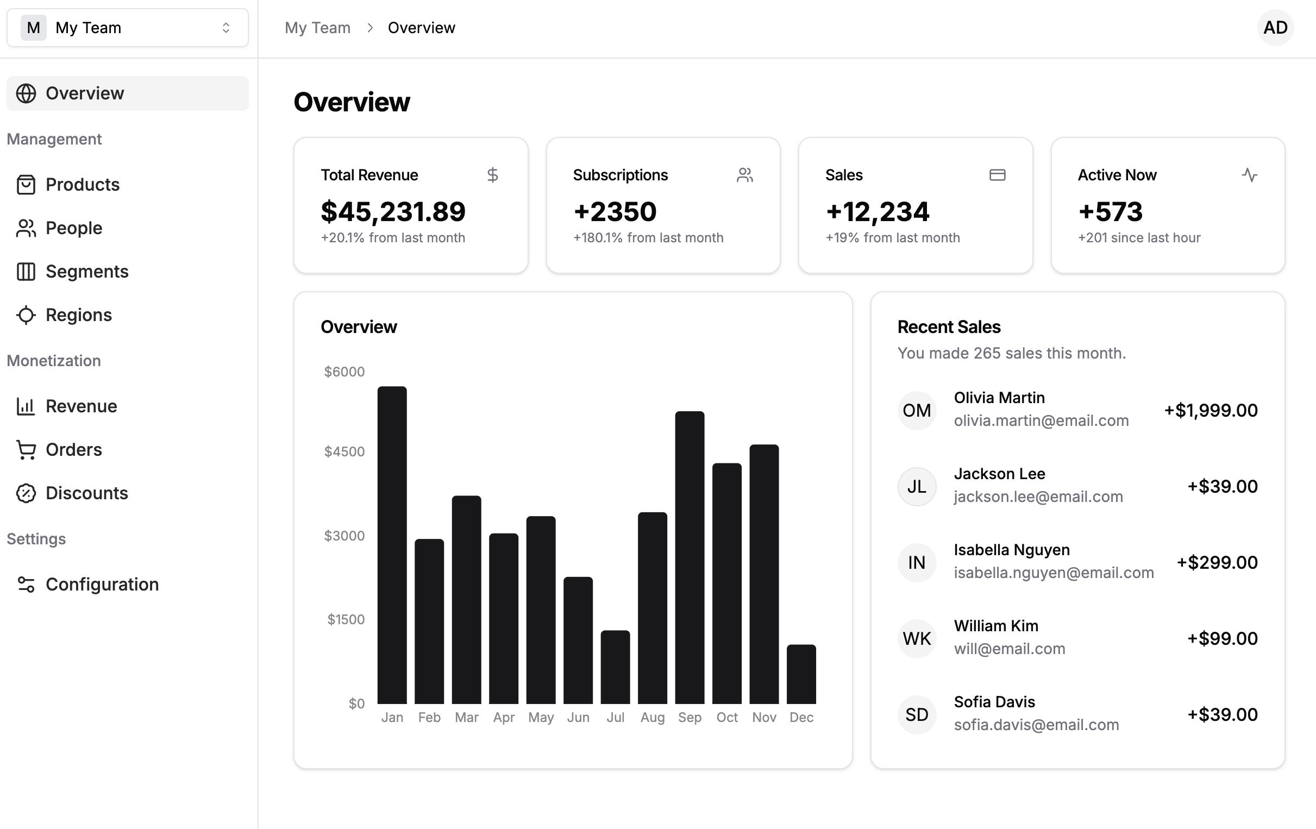The image size is (1316, 829).
Task: Click the activity pulse icon on Active Now
Action: tap(1249, 175)
